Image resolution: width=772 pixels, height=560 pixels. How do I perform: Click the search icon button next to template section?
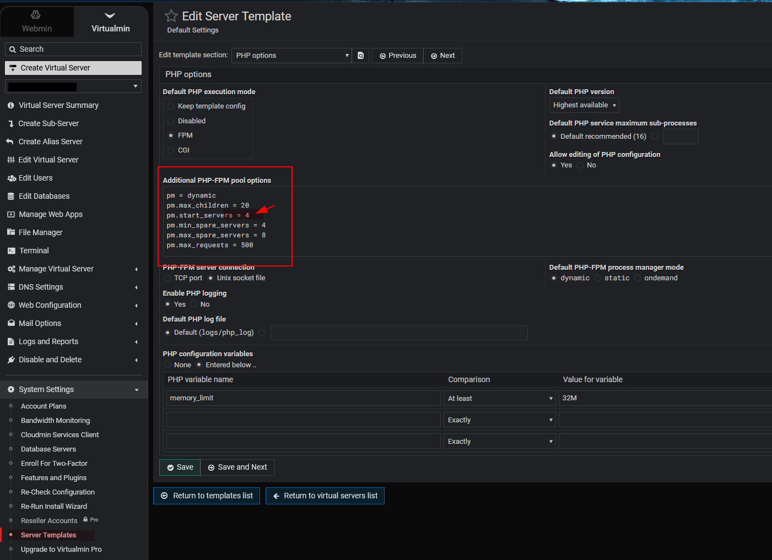(x=361, y=56)
